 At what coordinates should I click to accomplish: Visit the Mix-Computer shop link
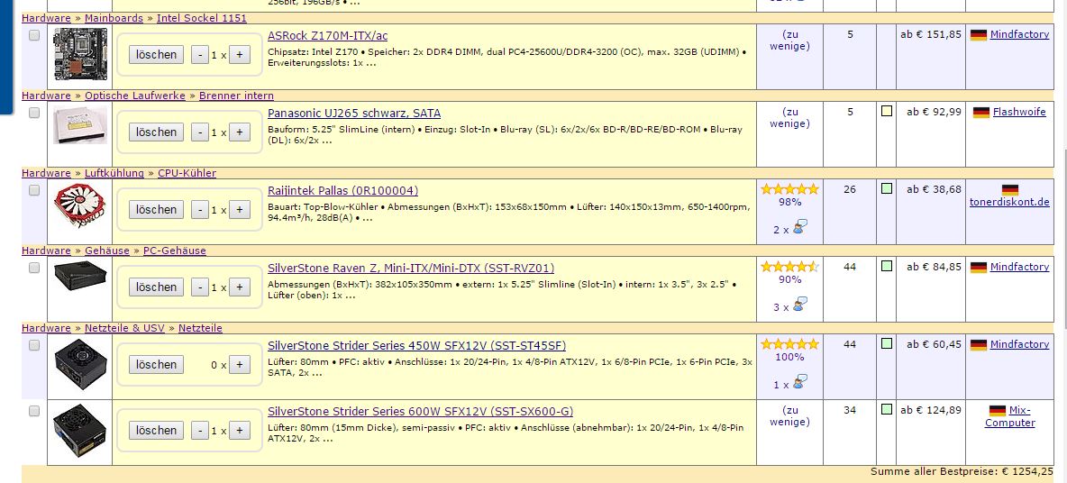click(1010, 416)
